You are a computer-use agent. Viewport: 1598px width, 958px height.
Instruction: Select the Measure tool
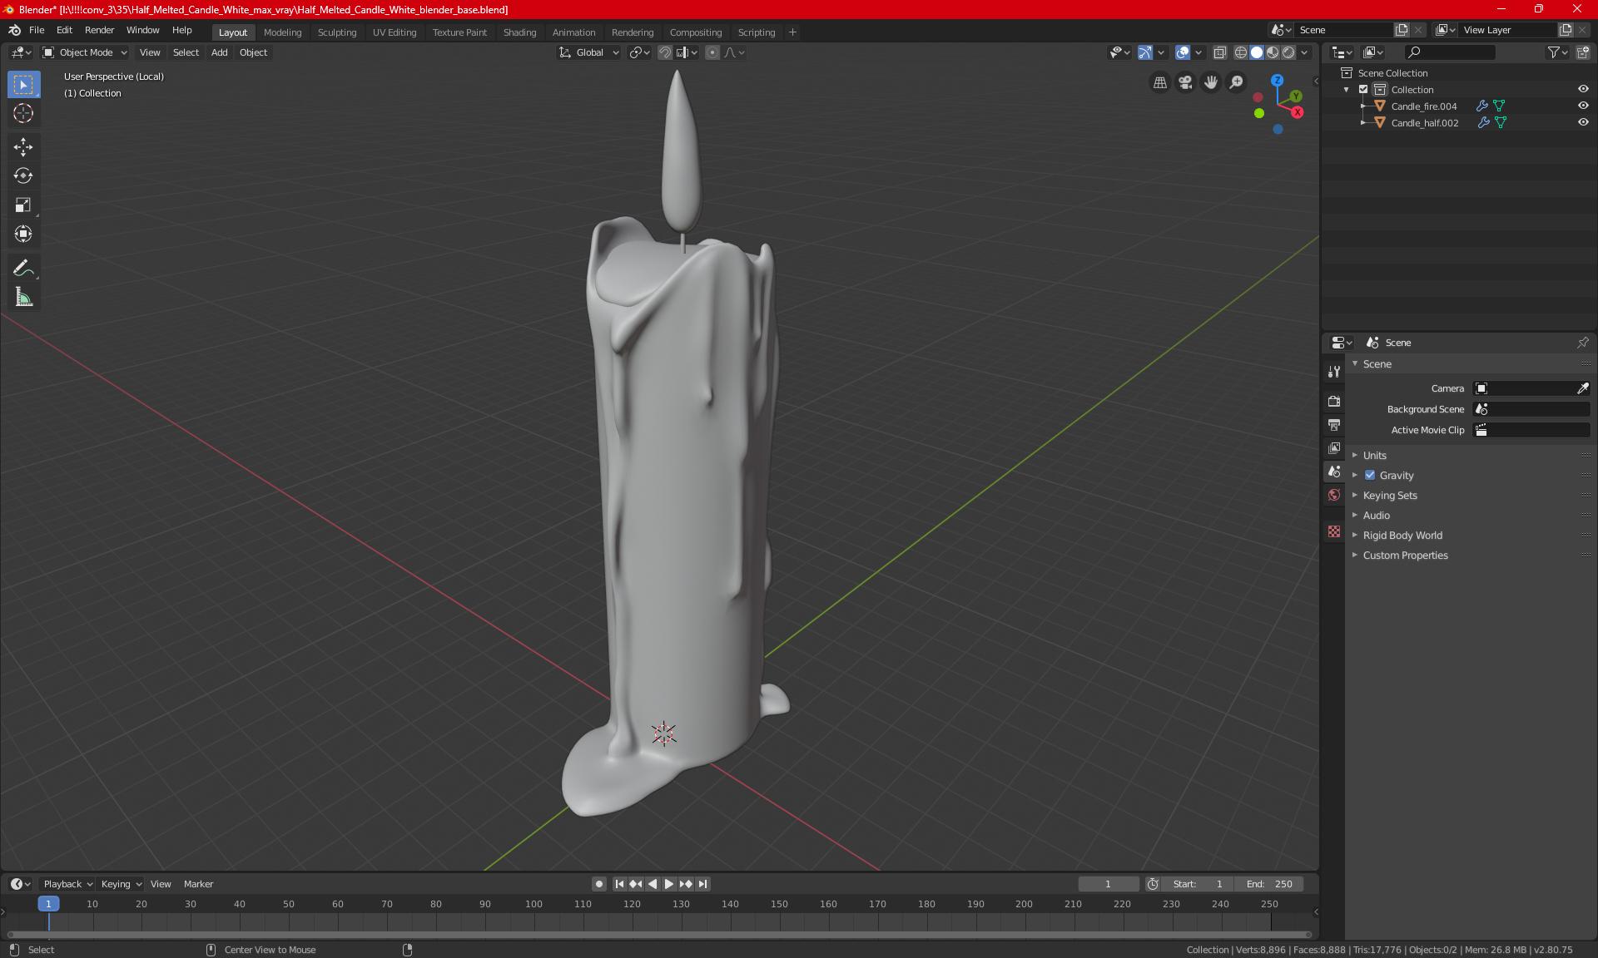[x=23, y=297]
